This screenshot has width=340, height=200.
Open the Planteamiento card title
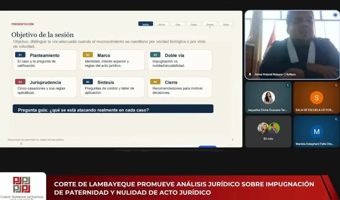pyautogui.click(x=45, y=55)
